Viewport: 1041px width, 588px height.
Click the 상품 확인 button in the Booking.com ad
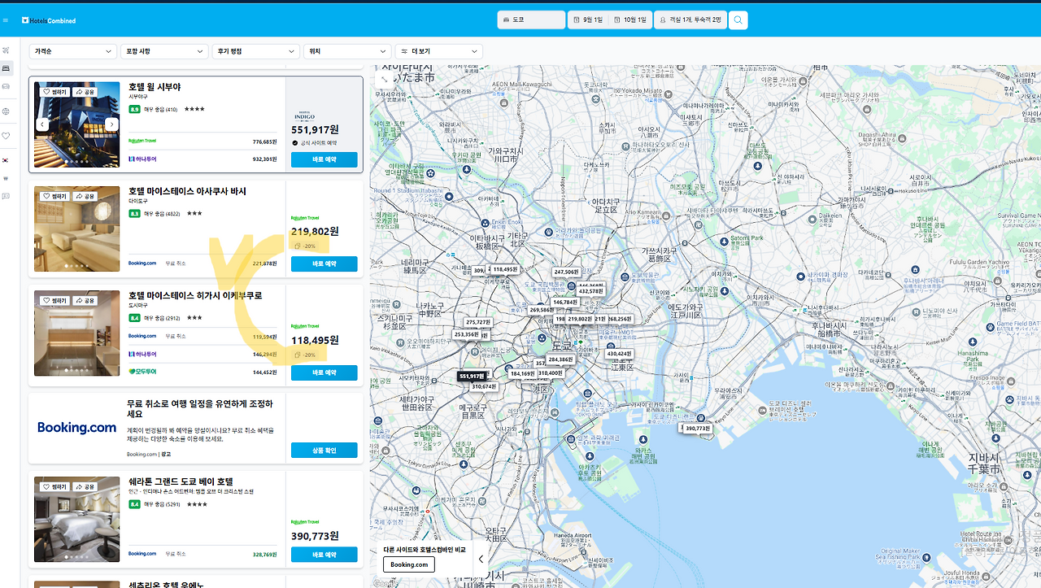[324, 450]
